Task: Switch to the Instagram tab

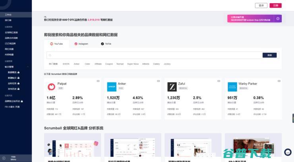Action: (x=81, y=44)
